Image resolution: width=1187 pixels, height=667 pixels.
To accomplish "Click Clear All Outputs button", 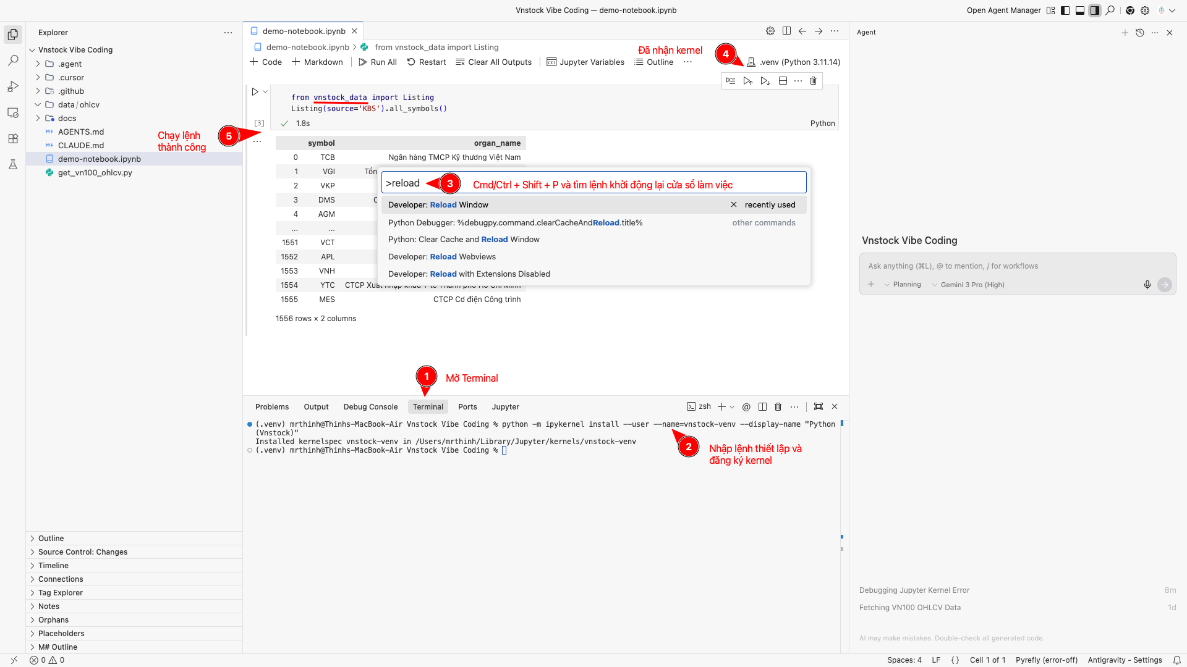I will [493, 62].
